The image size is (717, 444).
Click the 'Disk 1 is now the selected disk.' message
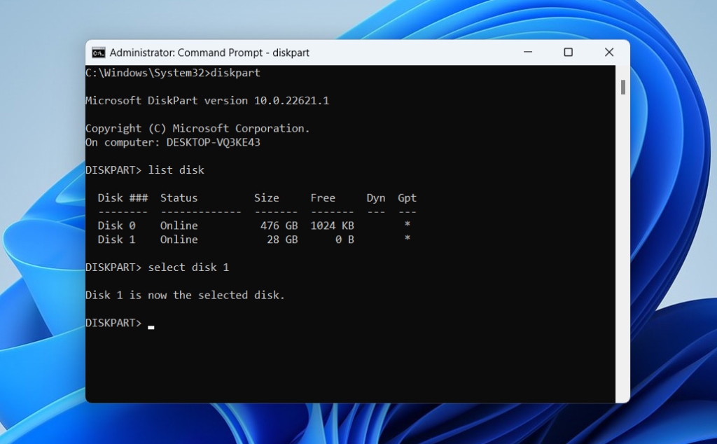pos(184,295)
